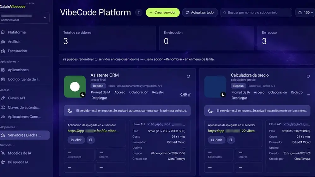Click the calculadora-precio subdomain text
The image size is (315, 177).
tap(243, 80)
